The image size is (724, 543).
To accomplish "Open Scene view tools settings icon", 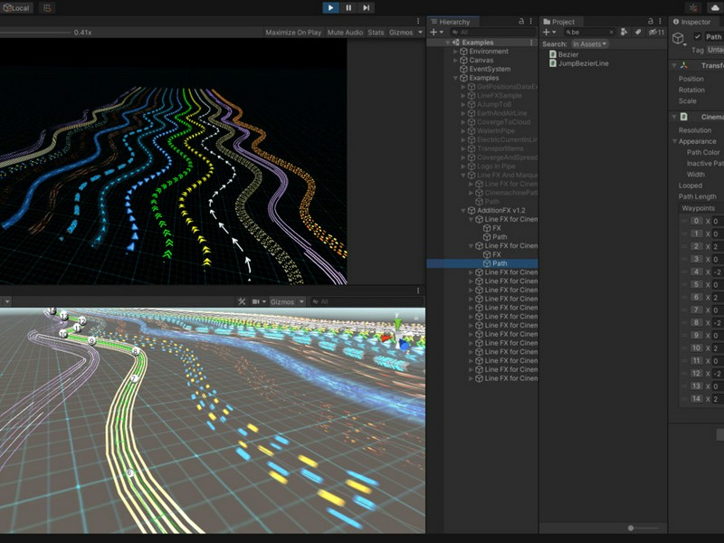I will click(242, 301).
